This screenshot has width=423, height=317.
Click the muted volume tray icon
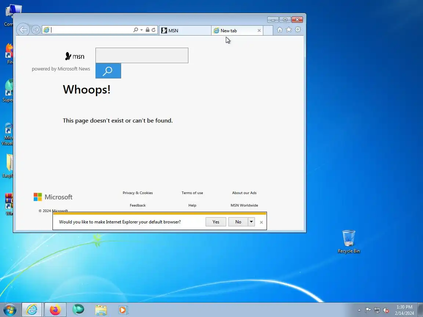click(x=386, y=310)
